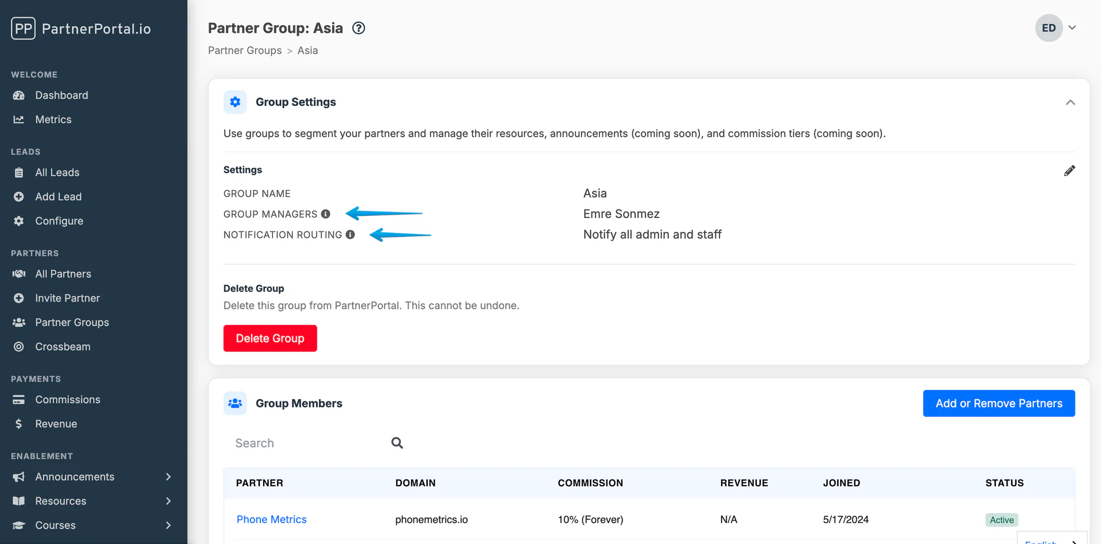
Task: Click the ED user avatar
Action: [x=1049, y=28]
